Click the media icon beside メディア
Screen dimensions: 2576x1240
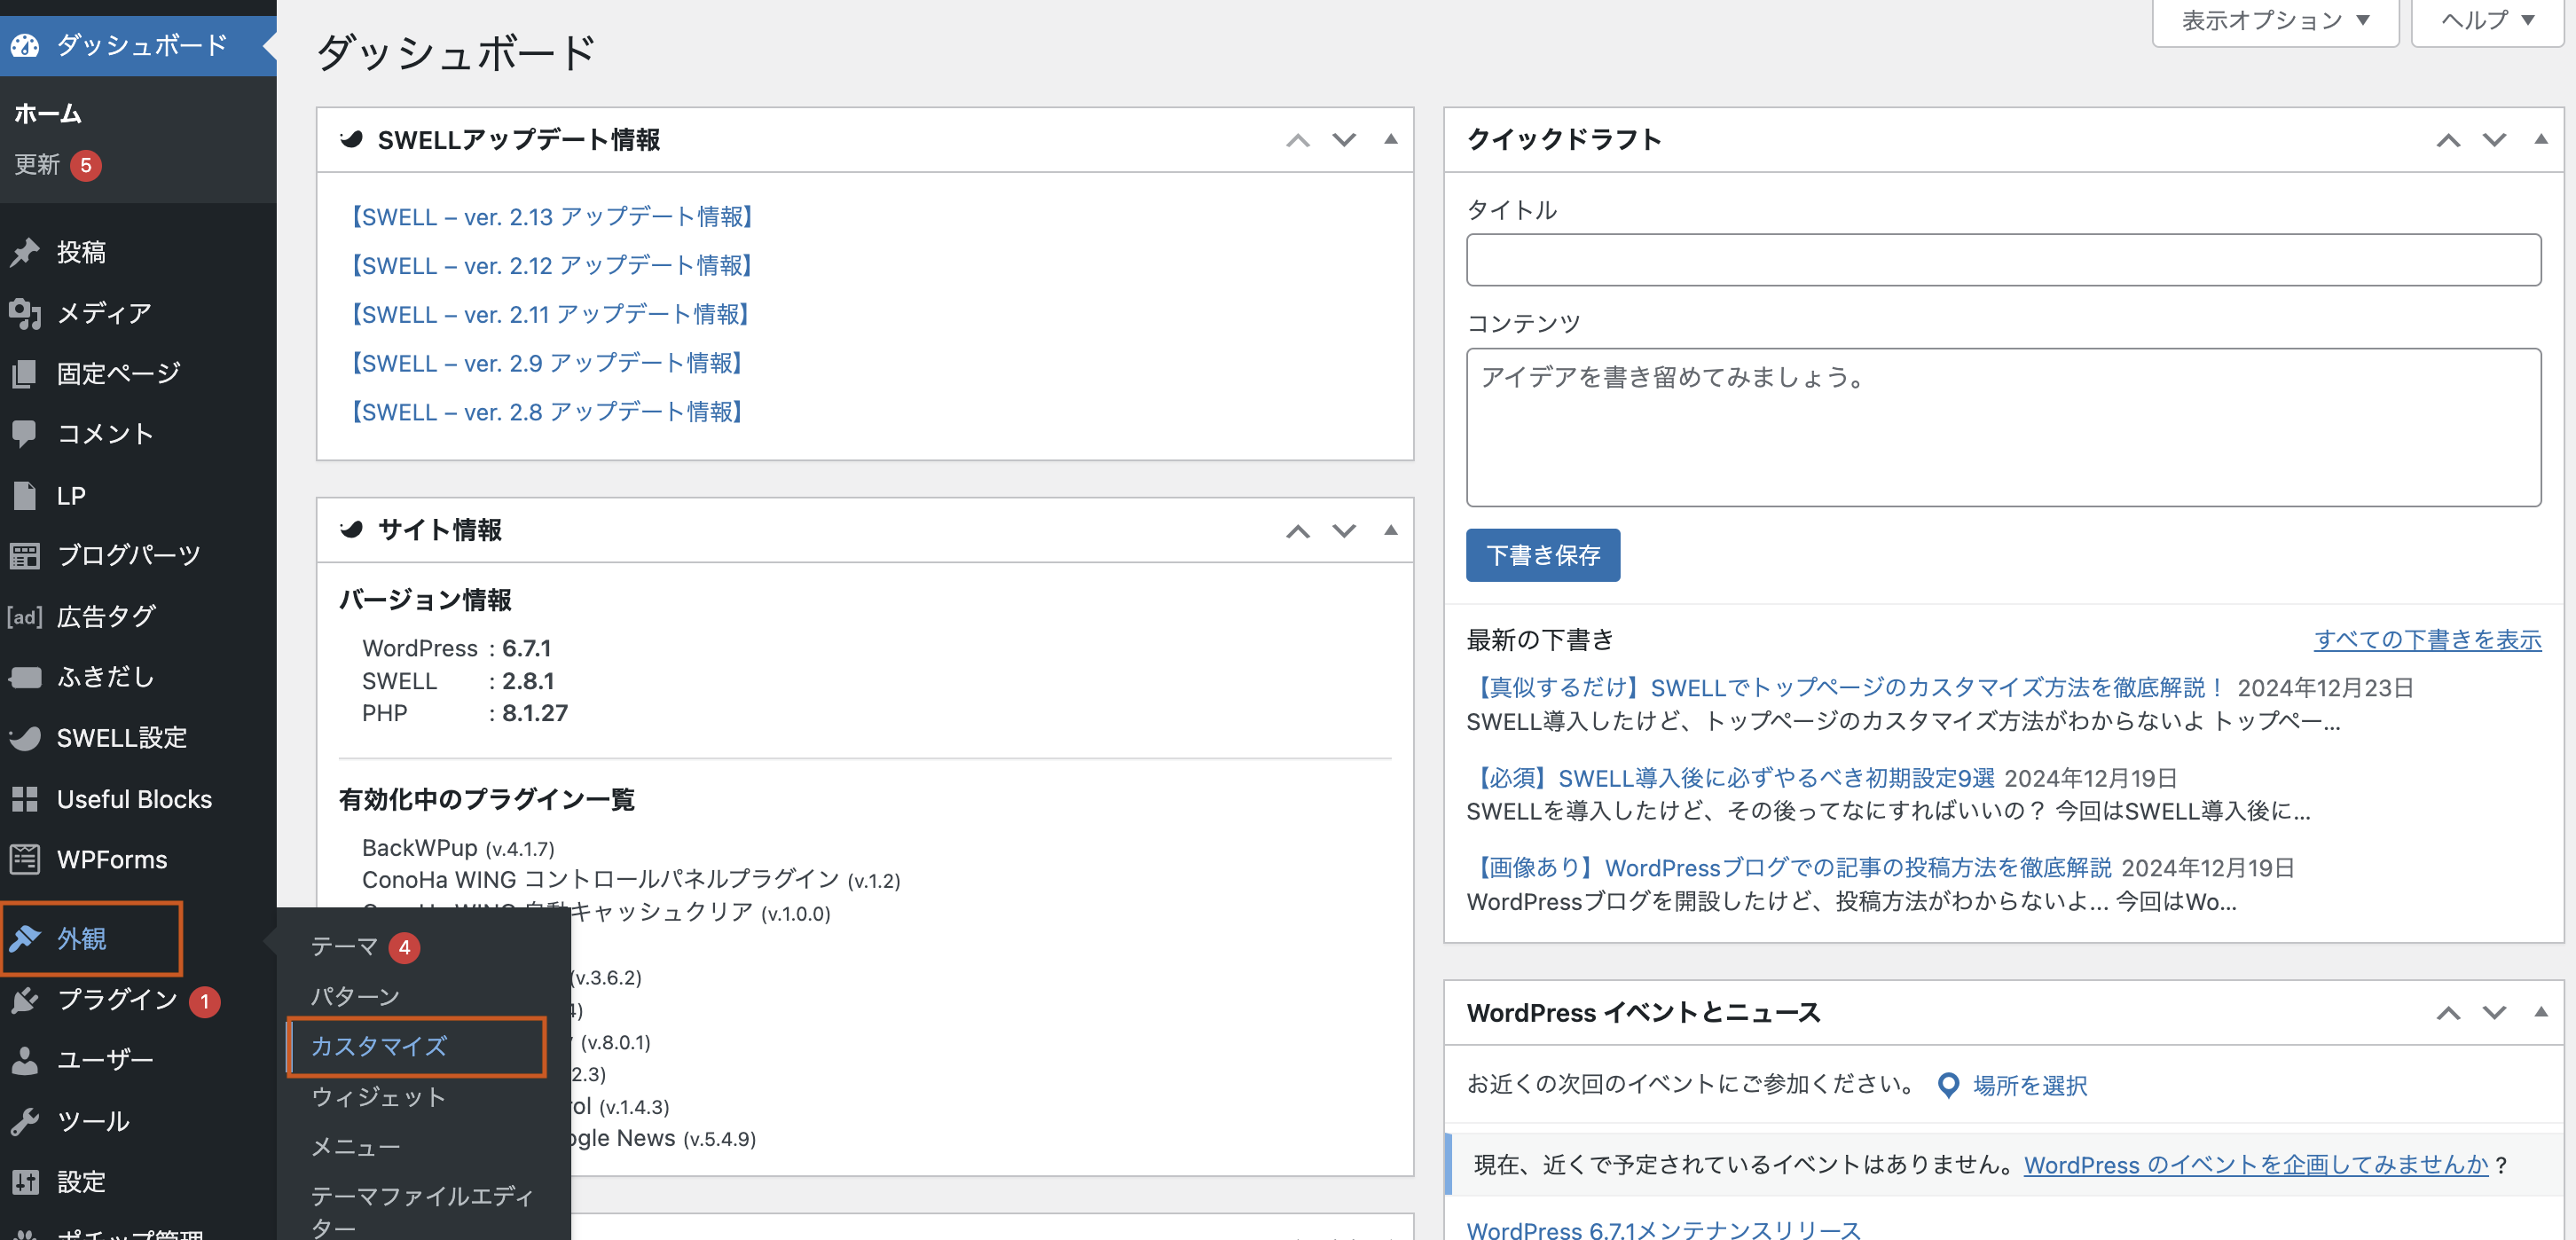[x=25, y=313]
